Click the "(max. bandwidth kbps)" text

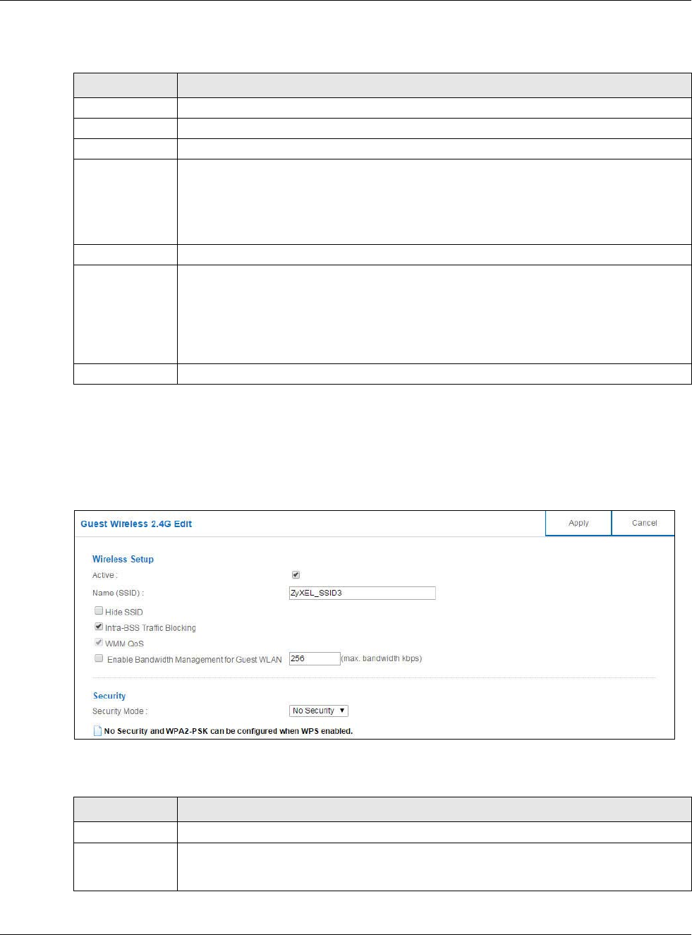(x=382, y=658)
